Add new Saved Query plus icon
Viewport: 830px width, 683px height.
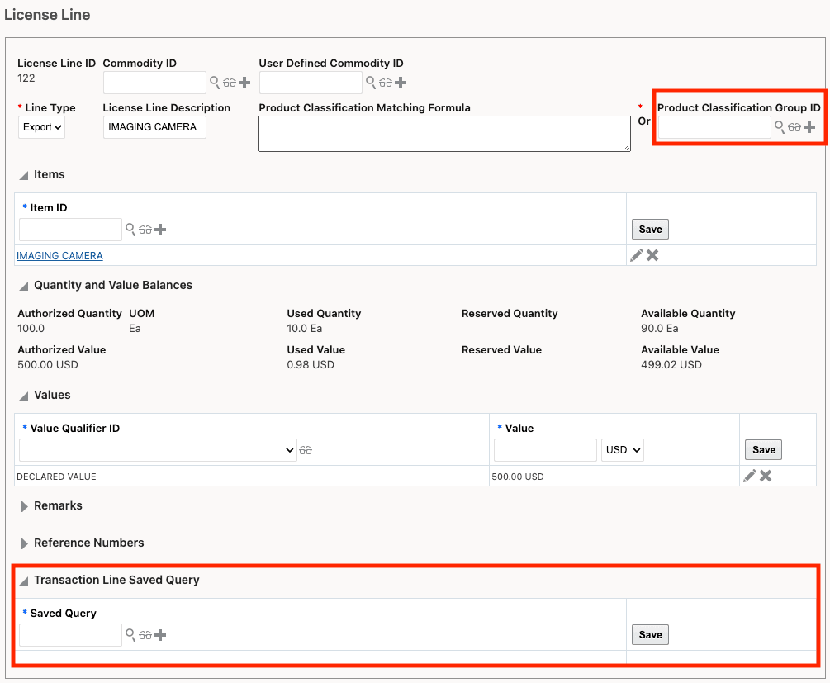160,635
